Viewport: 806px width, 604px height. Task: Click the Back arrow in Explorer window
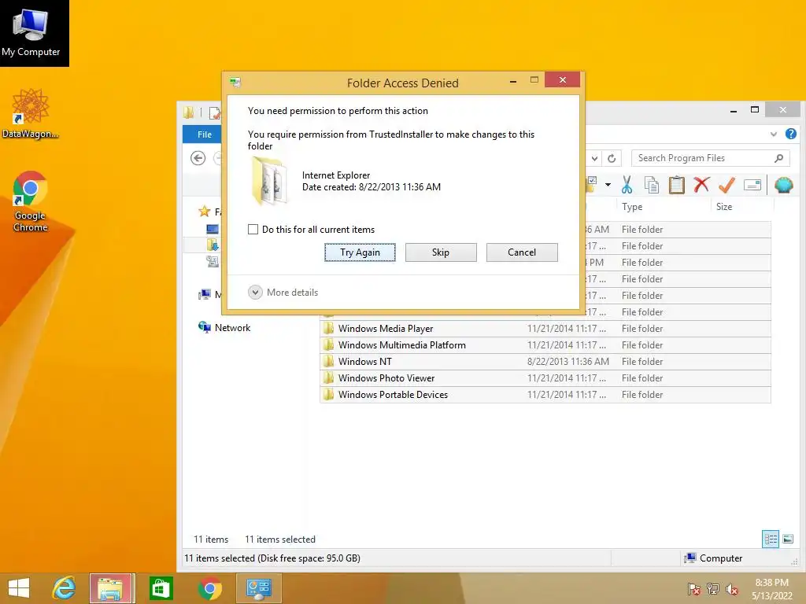[198, 158]
